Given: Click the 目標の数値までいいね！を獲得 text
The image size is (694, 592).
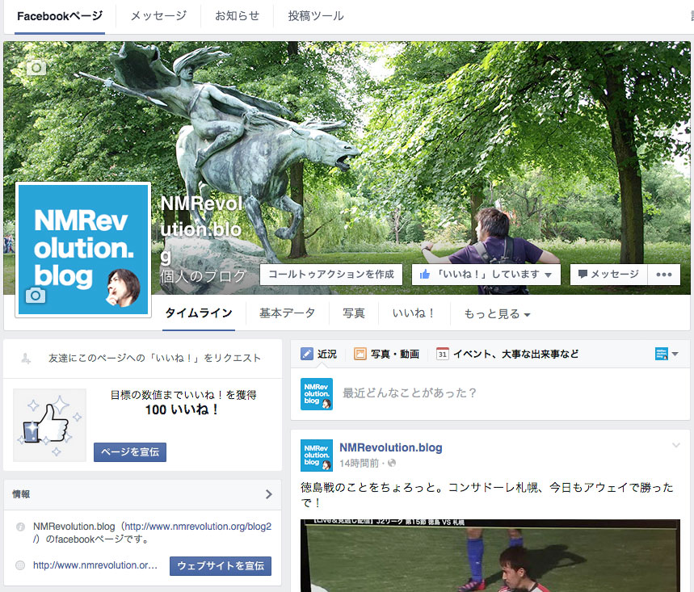Looking at the screenshot, I should (183, 395).
